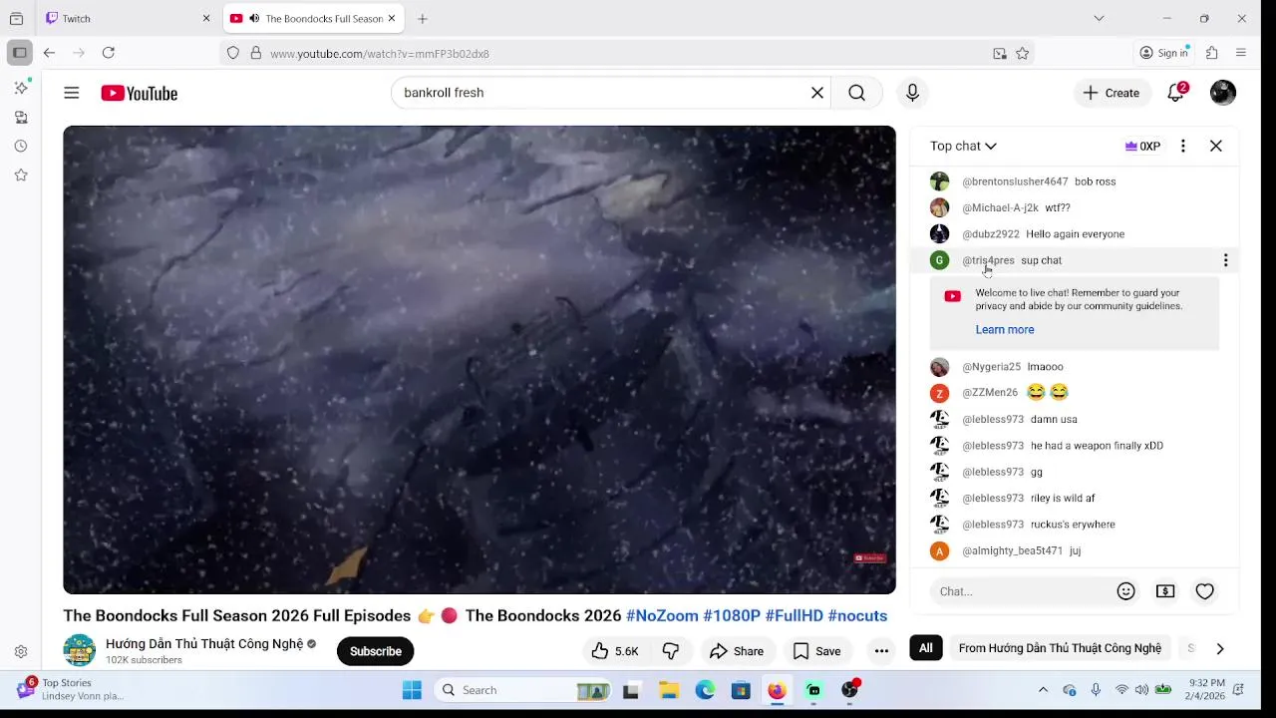The height and width of the screenshot is (718, 1276).
Task: Open the chat emoji picker
Action: click(1126, 591)
